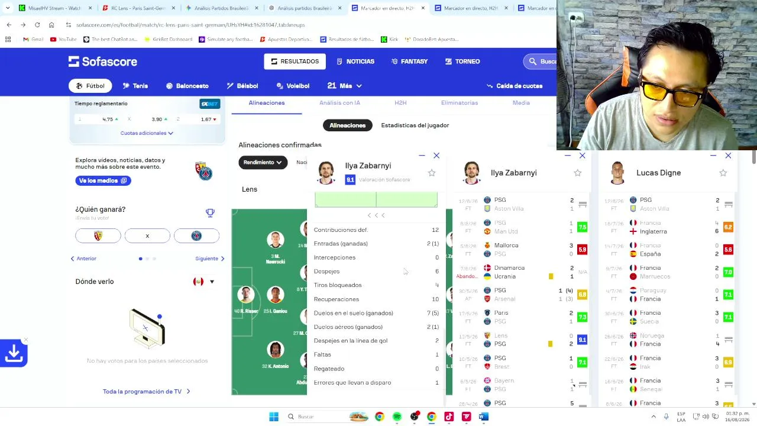Switch to the Alineaciones match tab
757x426 pixels.
267,103
